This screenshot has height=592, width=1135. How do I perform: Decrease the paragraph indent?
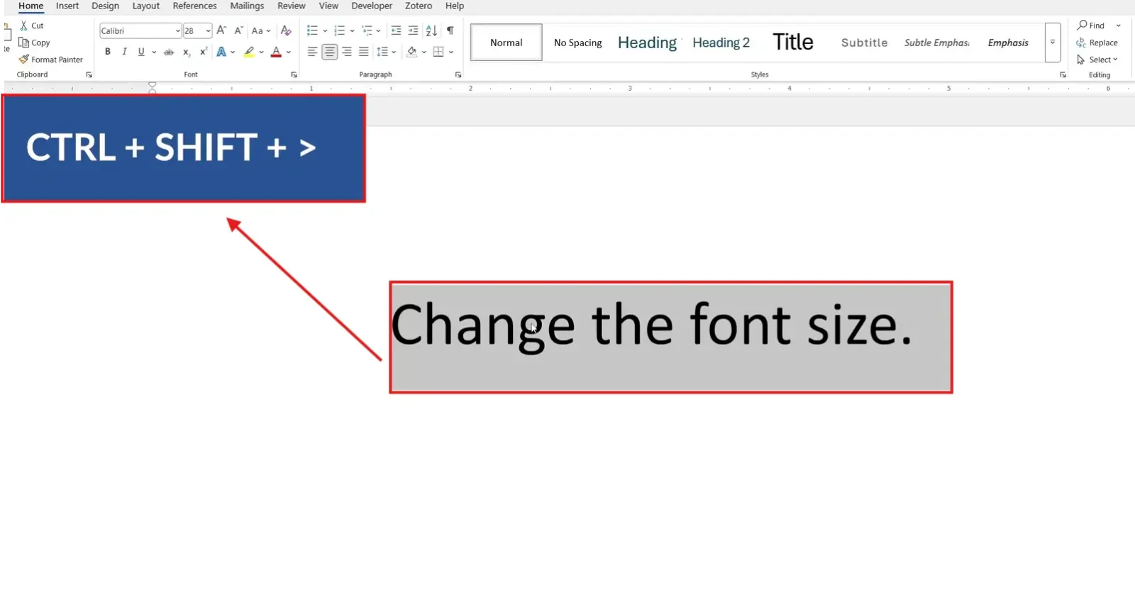click(396, 30)
